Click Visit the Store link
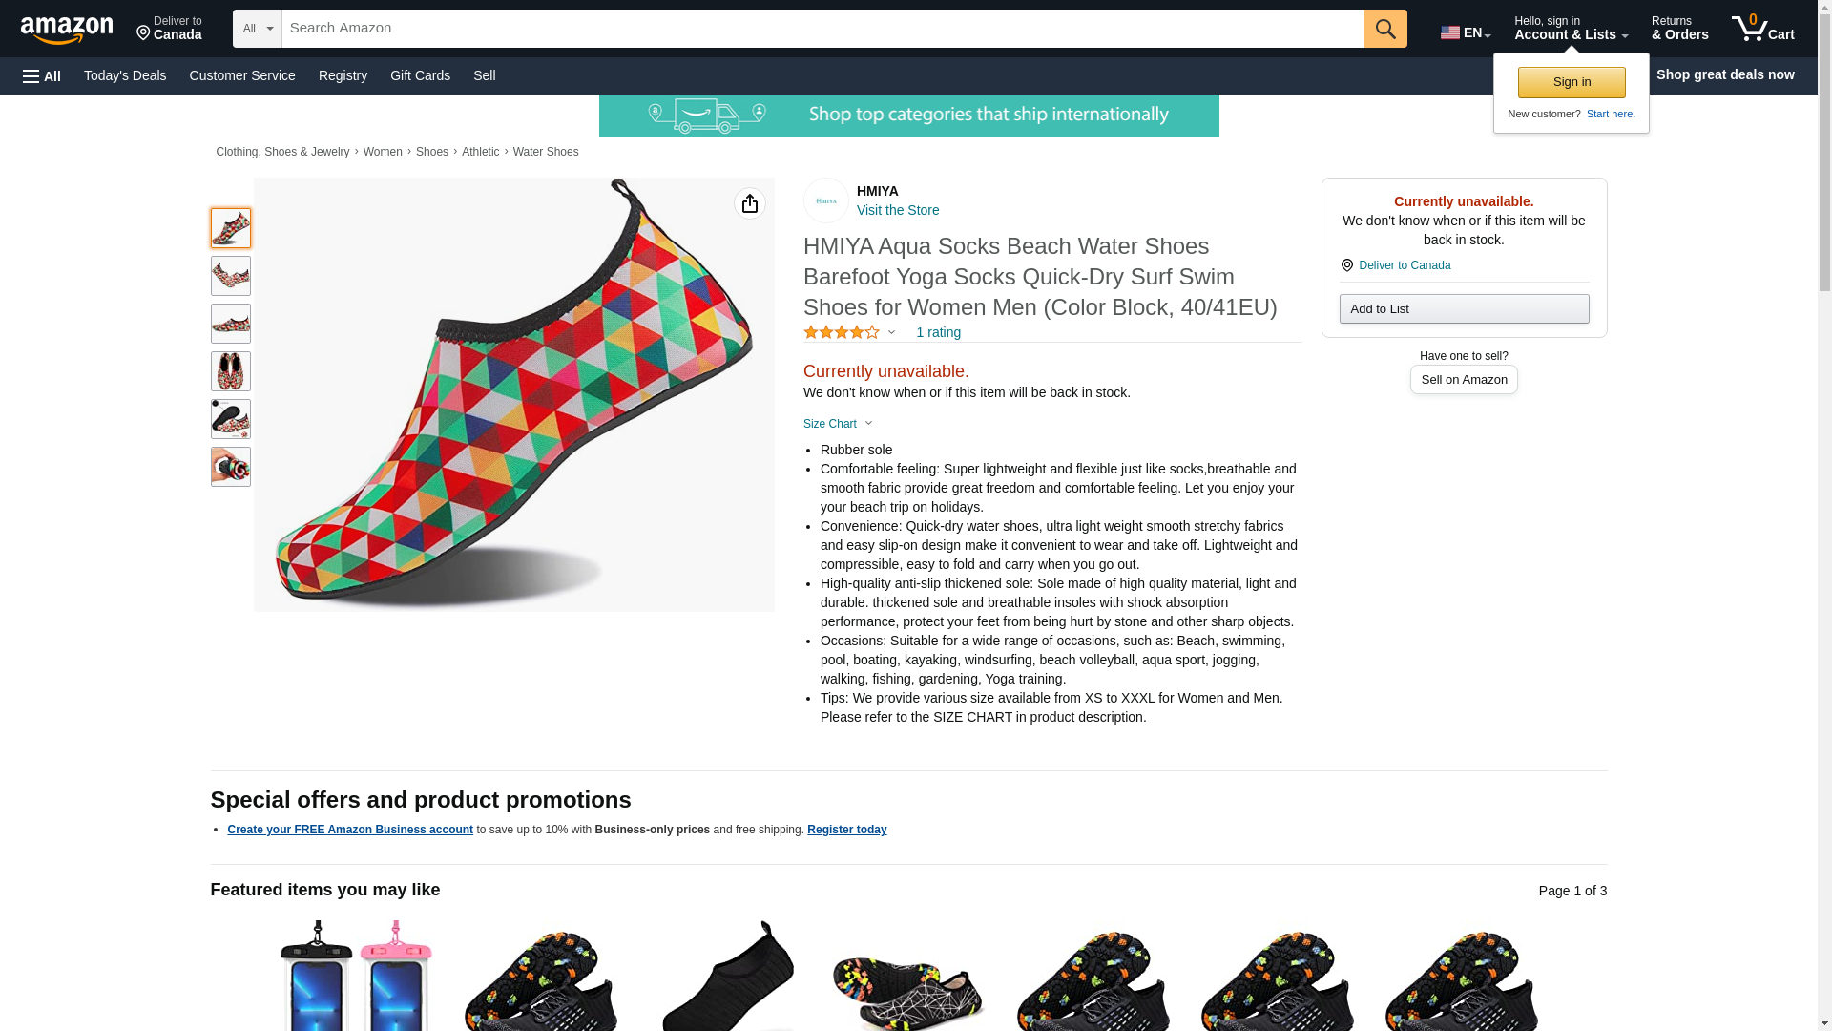Image resolution: width=1832 pixels, height=1031 pixels. 898,210
